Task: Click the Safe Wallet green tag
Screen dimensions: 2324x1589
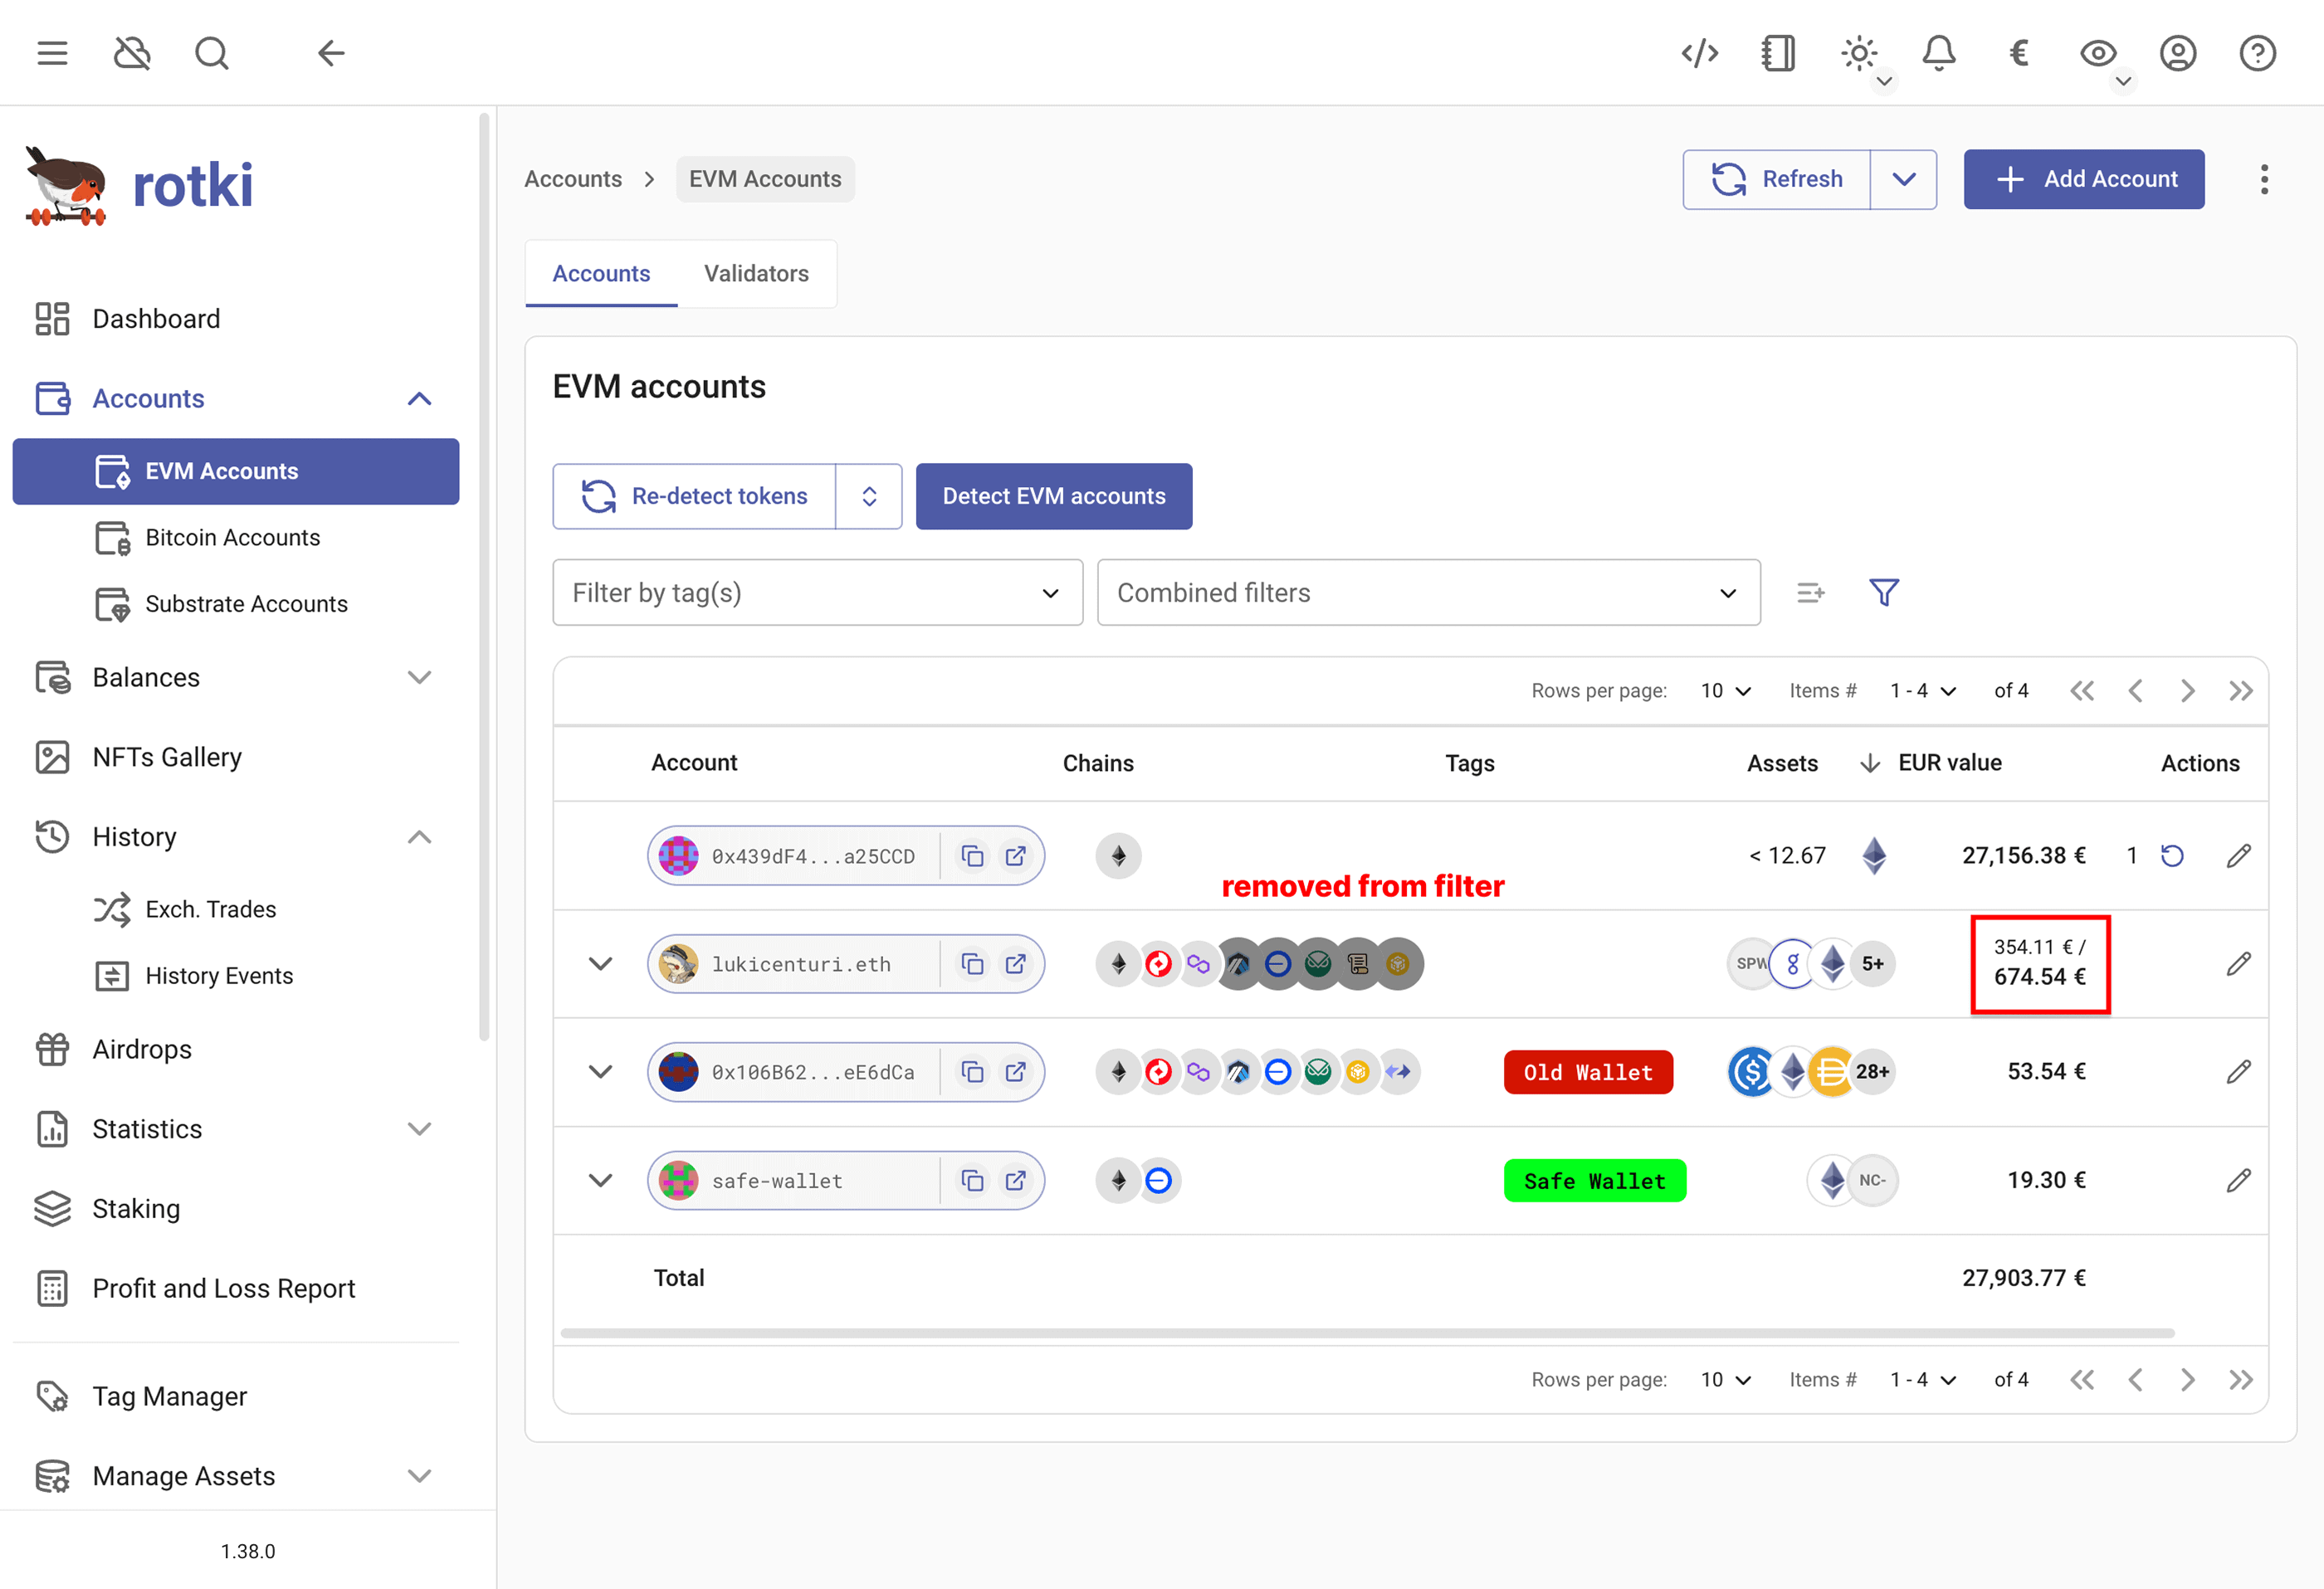Action: [1595, 1181]
